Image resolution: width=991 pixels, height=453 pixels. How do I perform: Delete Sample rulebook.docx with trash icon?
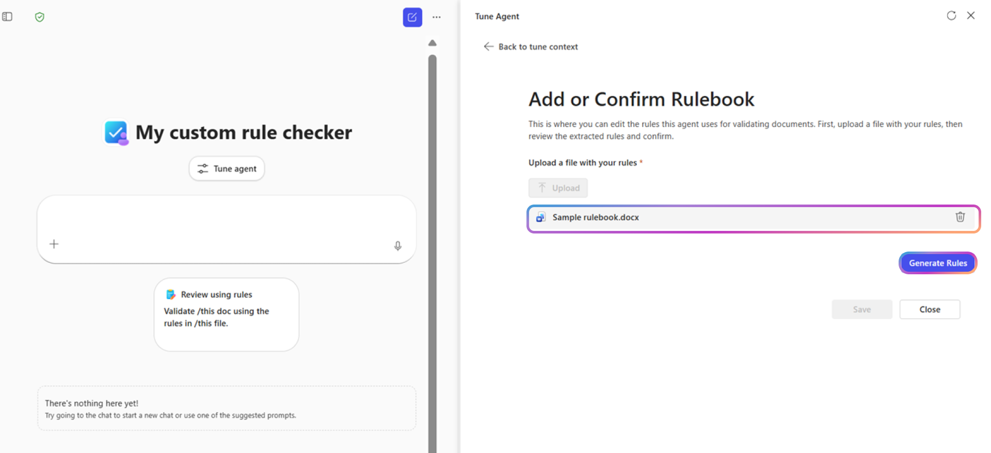pyautogui.click(x=960, y=217)
